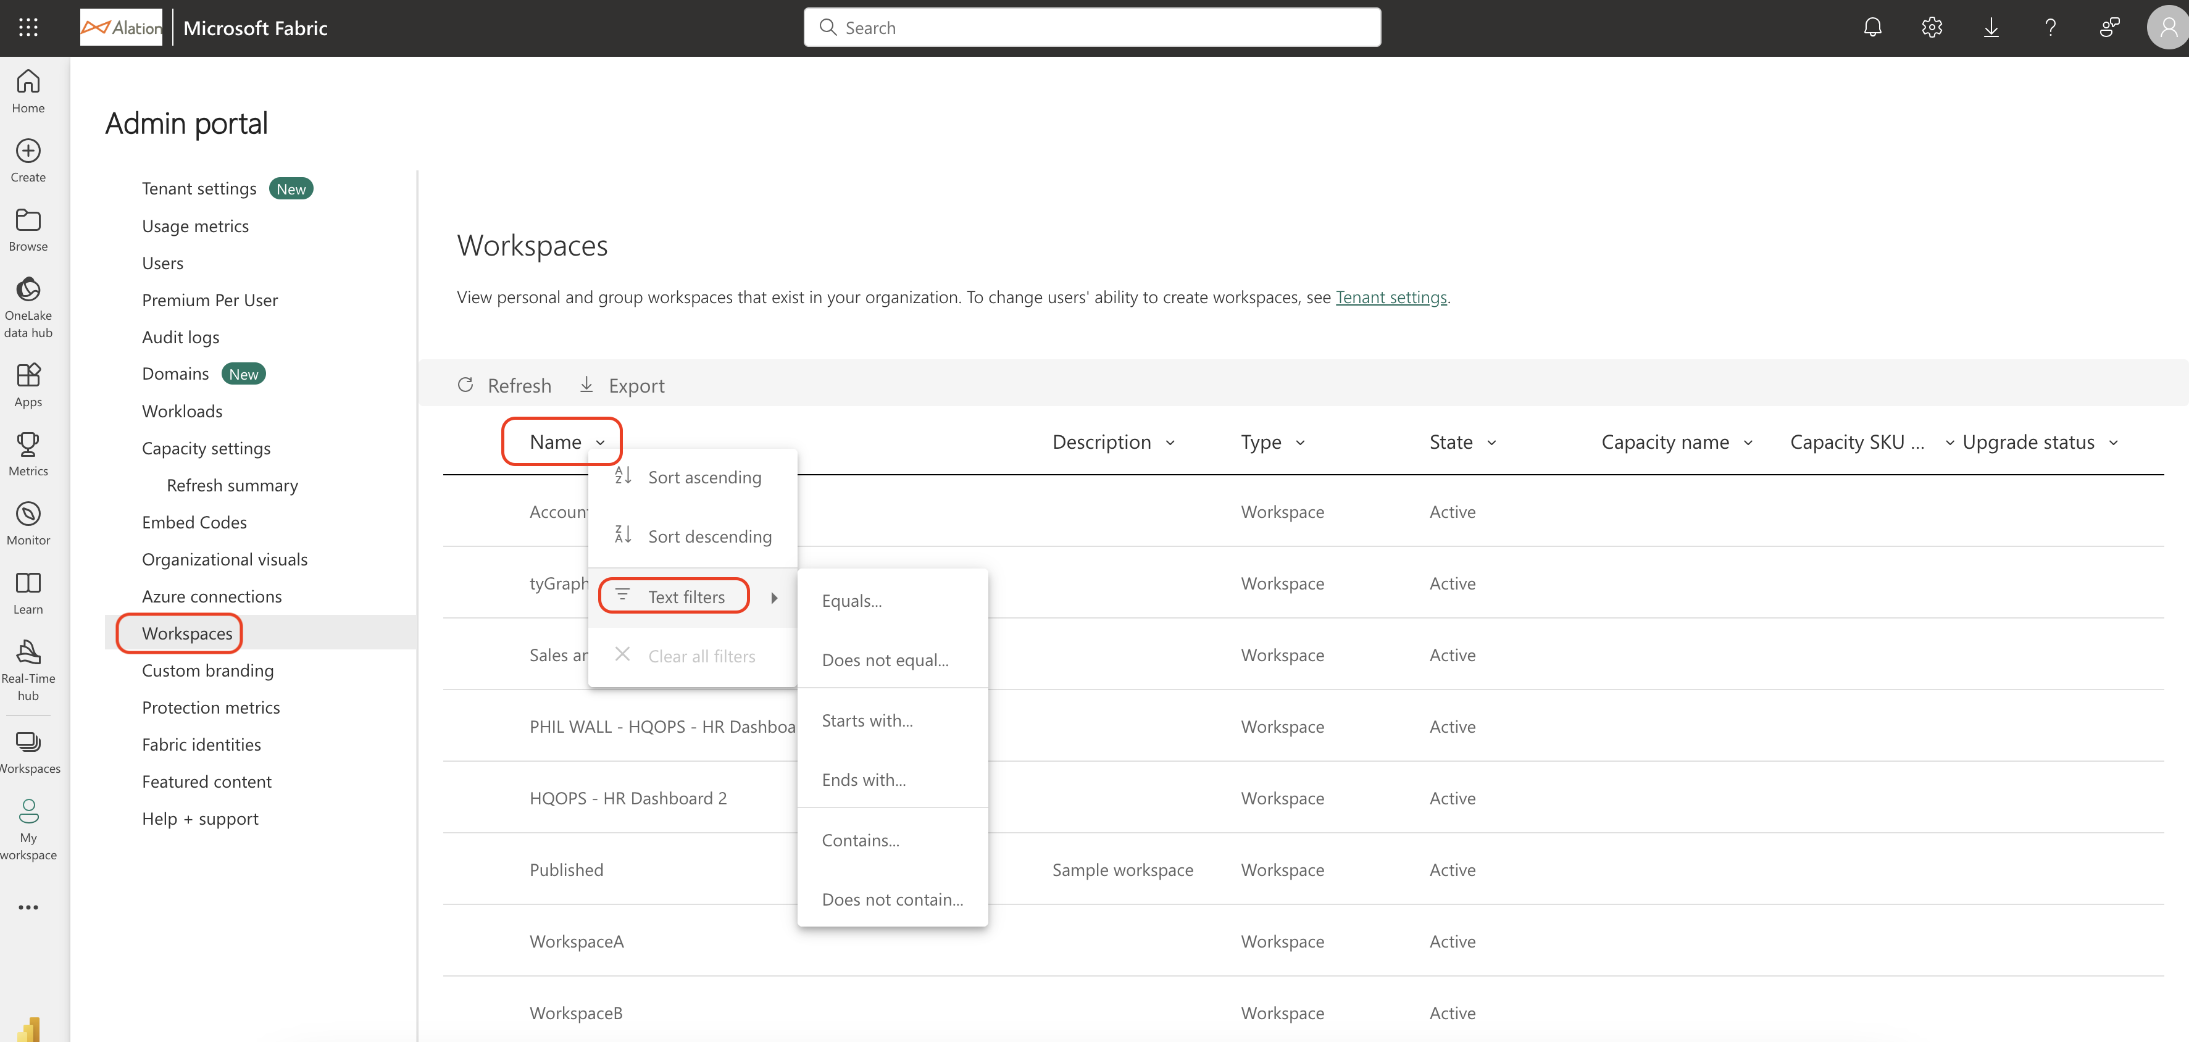Follow the Tenant settings link in description
The image size is (2189, 1042).
point(1391,297)
